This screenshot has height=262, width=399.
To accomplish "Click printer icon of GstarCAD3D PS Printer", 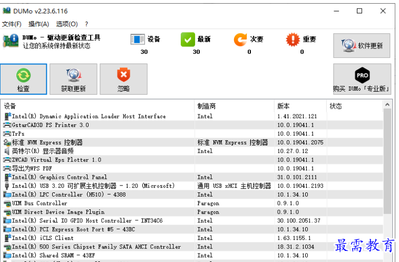I will 7,125.
